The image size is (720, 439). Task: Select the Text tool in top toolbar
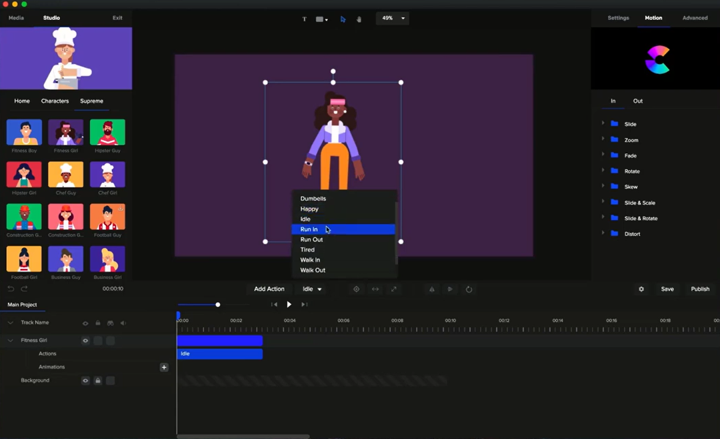304,19
